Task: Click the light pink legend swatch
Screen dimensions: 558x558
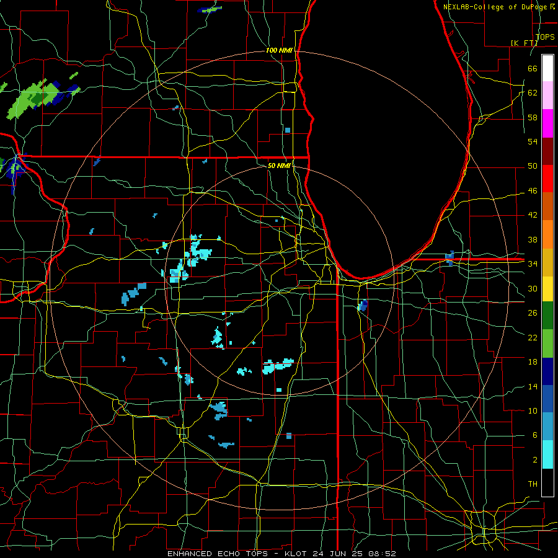Action: 547,95
